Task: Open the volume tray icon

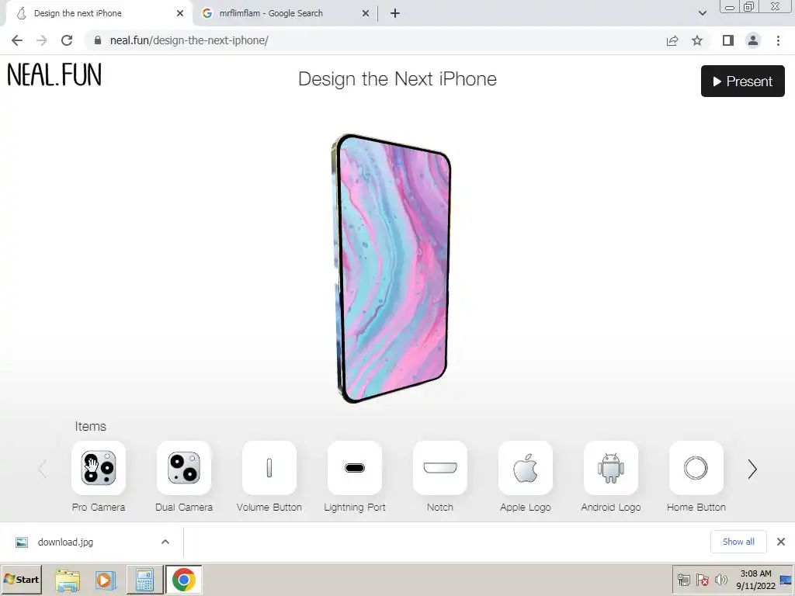Action: click(720, 580)
